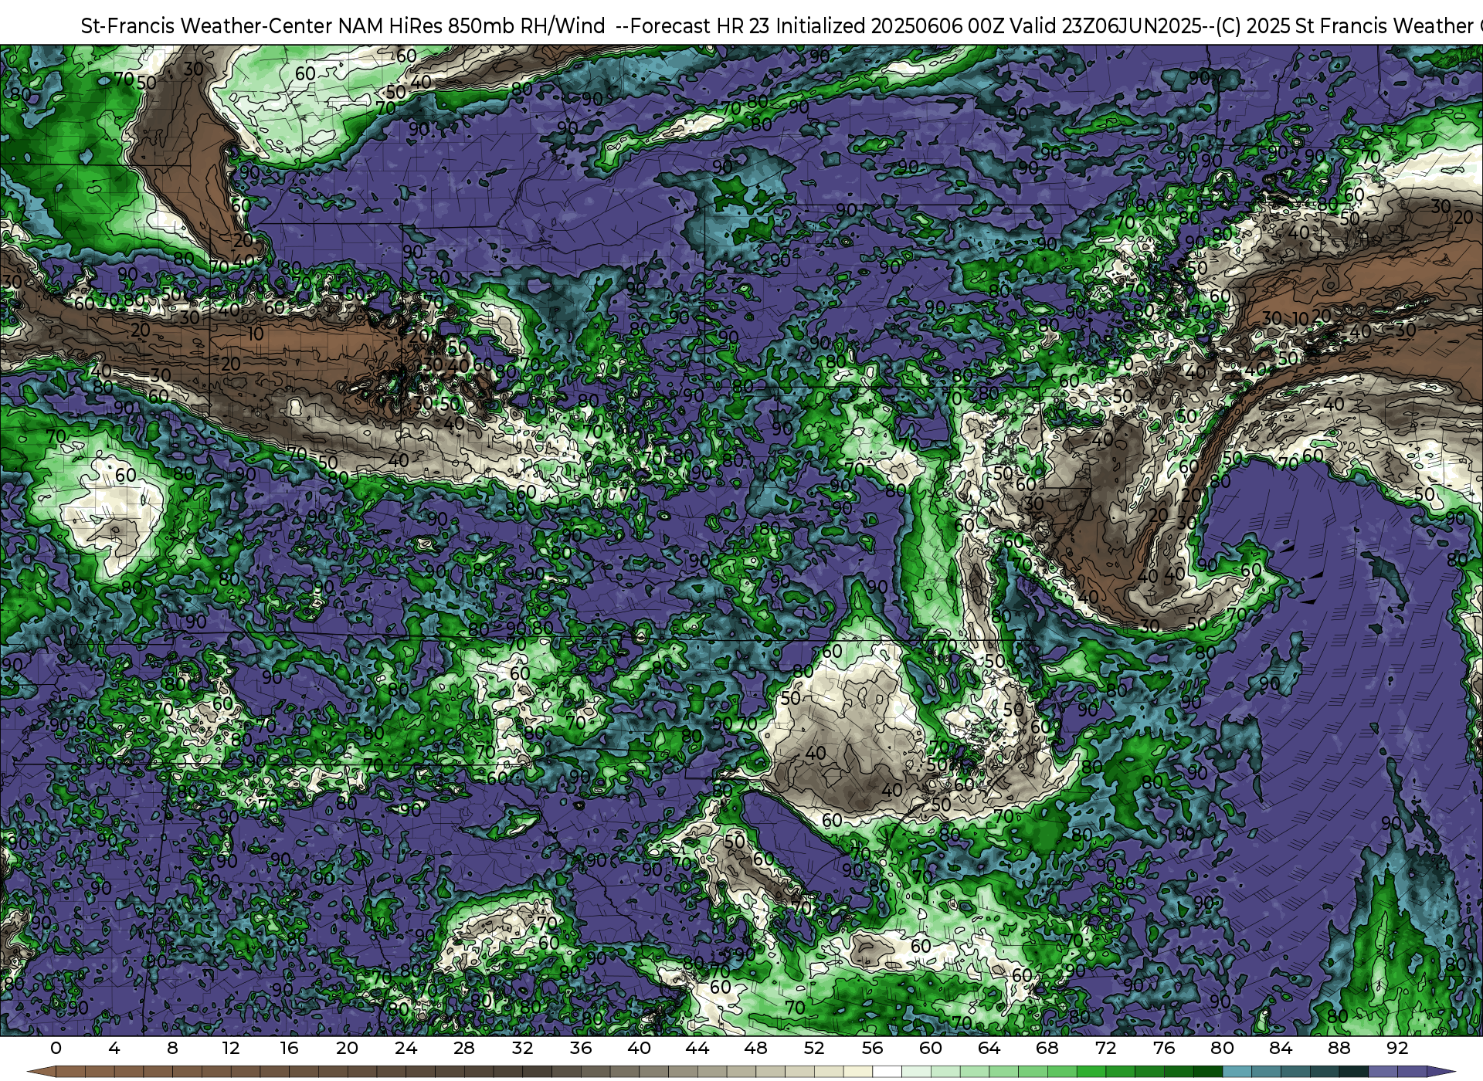Click the colorbar label 72
This screenshot has height=1081, width=1483.
coord(1105,1049)
